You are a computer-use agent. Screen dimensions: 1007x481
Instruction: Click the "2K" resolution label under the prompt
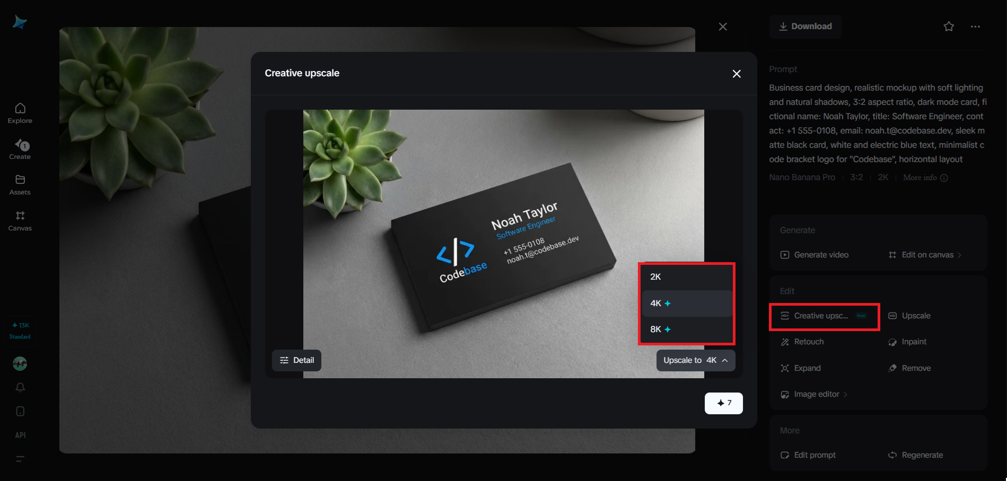coord(883,177)
